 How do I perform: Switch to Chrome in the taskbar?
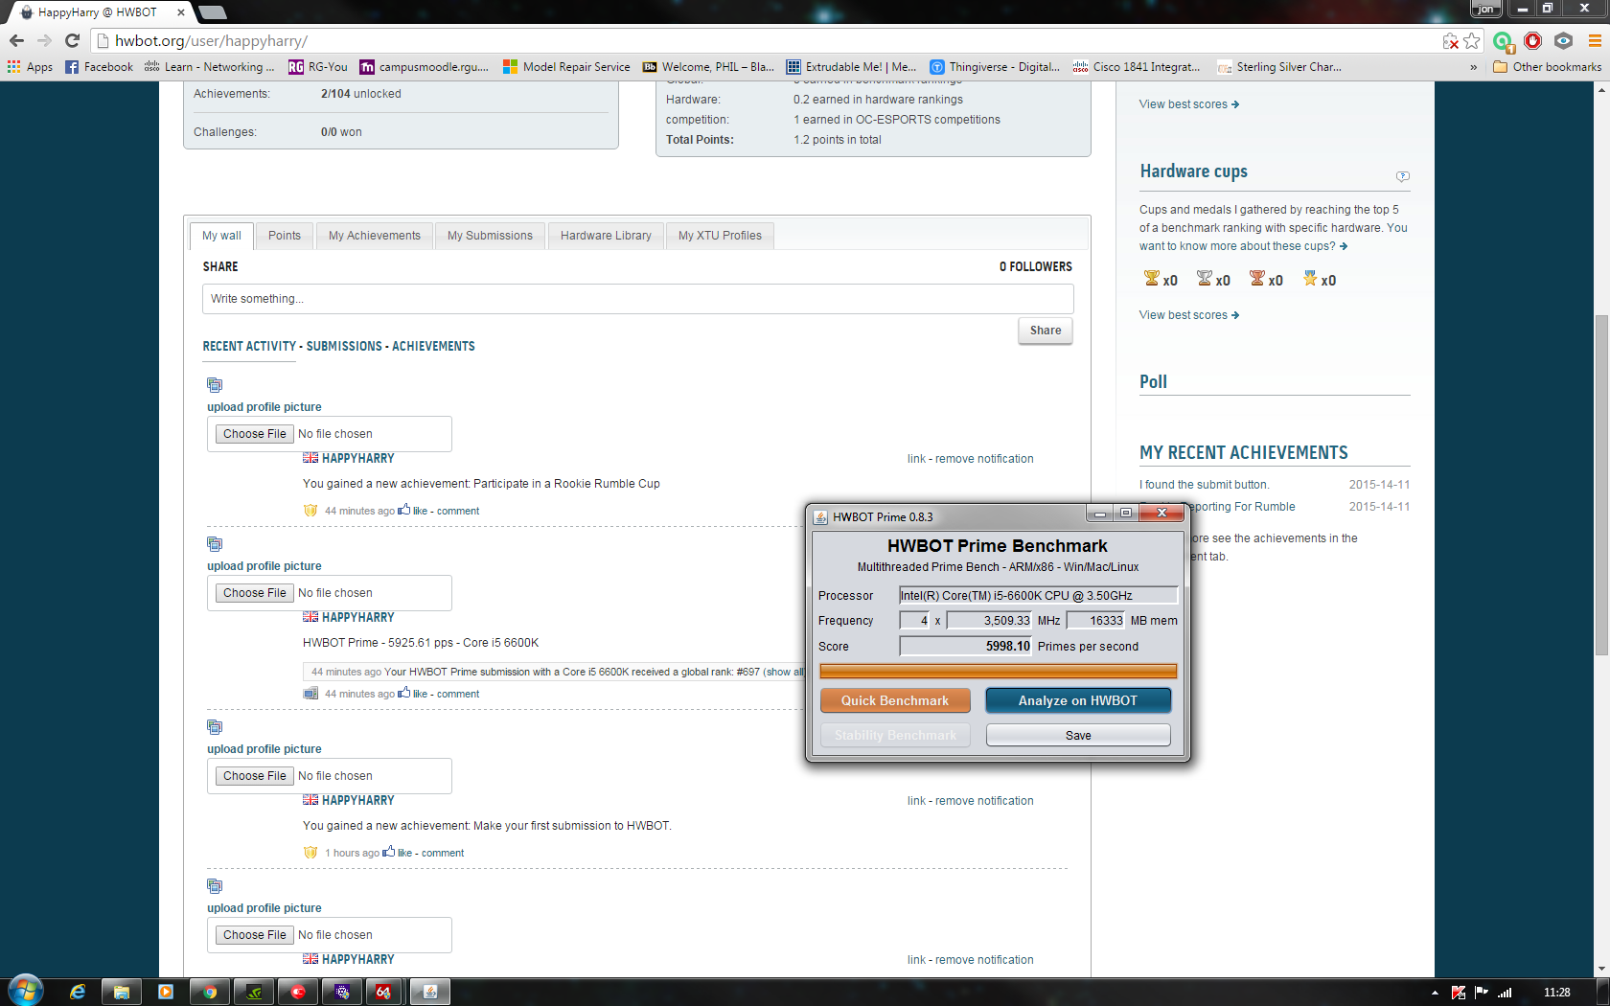click(x=209, y=992)
